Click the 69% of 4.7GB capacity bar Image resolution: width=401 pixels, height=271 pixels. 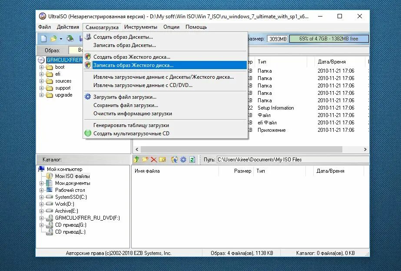pyautogui.click(x=329, y=39)
